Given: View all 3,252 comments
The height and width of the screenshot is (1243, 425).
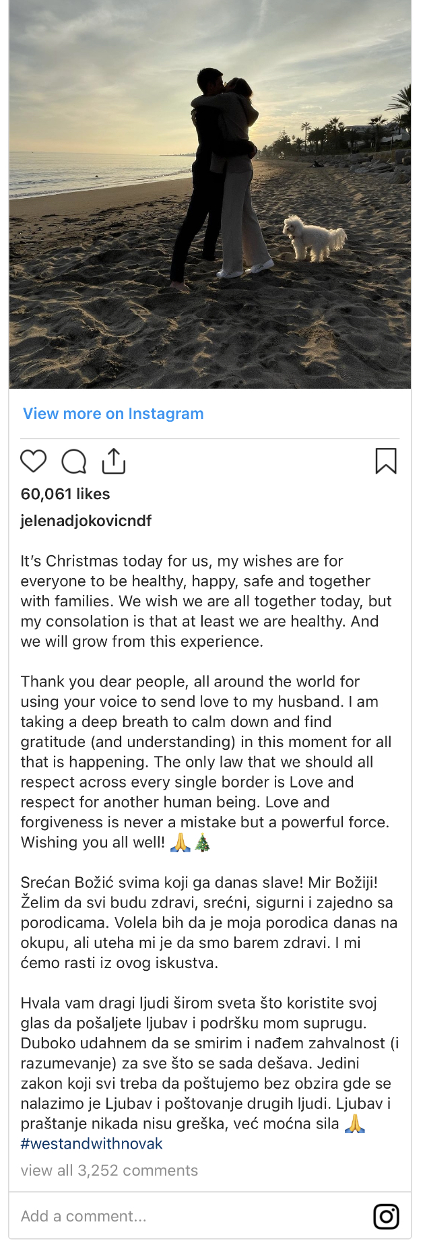Looking at the screenshot, I should pyautogui.click(x=109, y=1170).
